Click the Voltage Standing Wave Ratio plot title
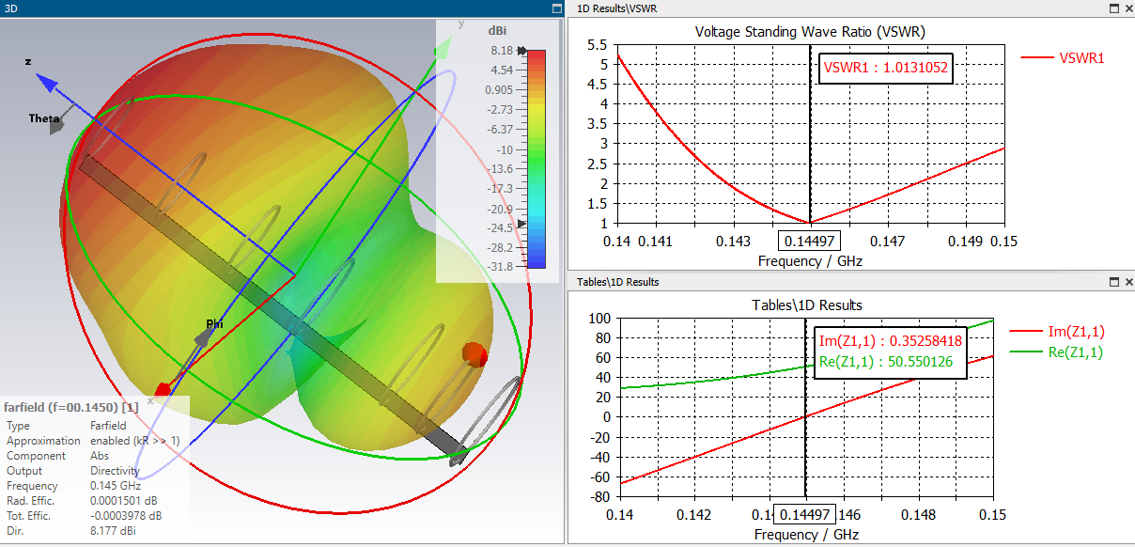This screenshot has height=547, width=1135. (810, 31)
